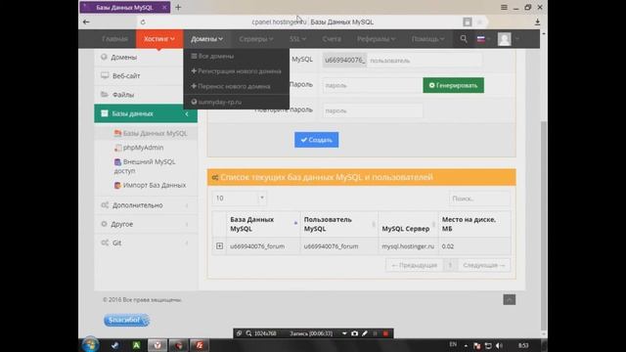Expand the Другое sidebar section

pyautogui.click(x=146, y=224)
